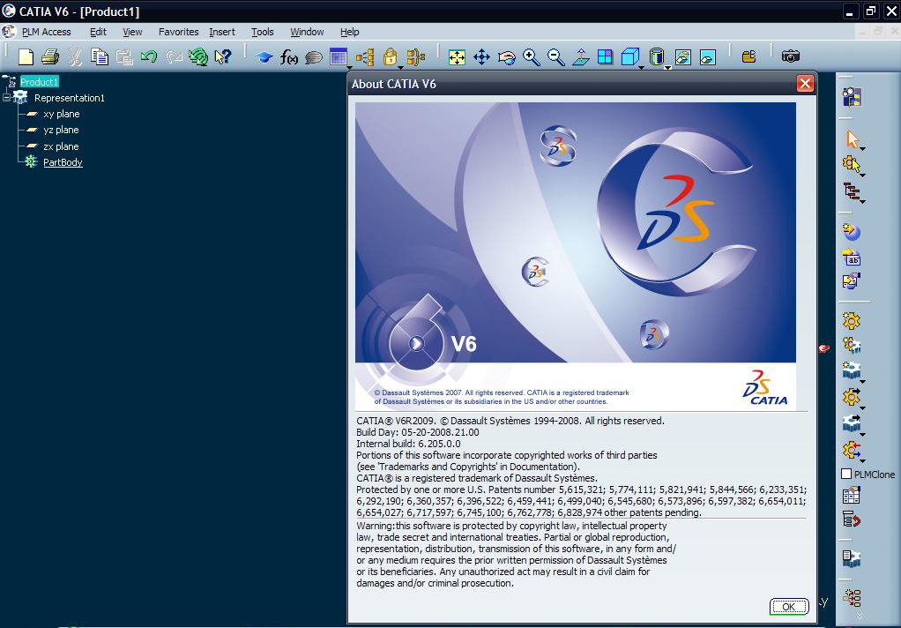Select the Pan four-arrow tool

click(481, 57)
